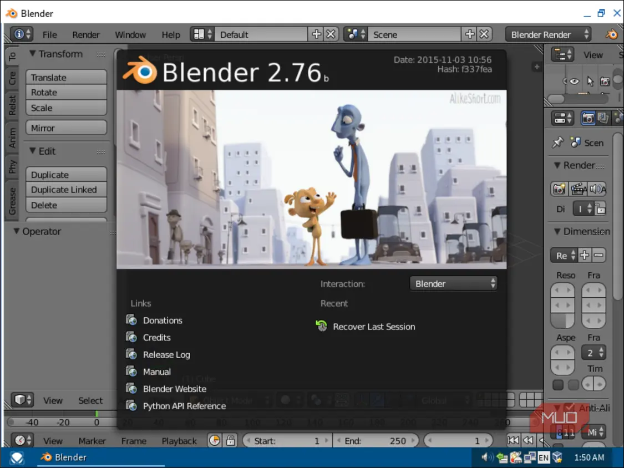
Task: Open the render presets dropdown
Action: pos(564,255)
